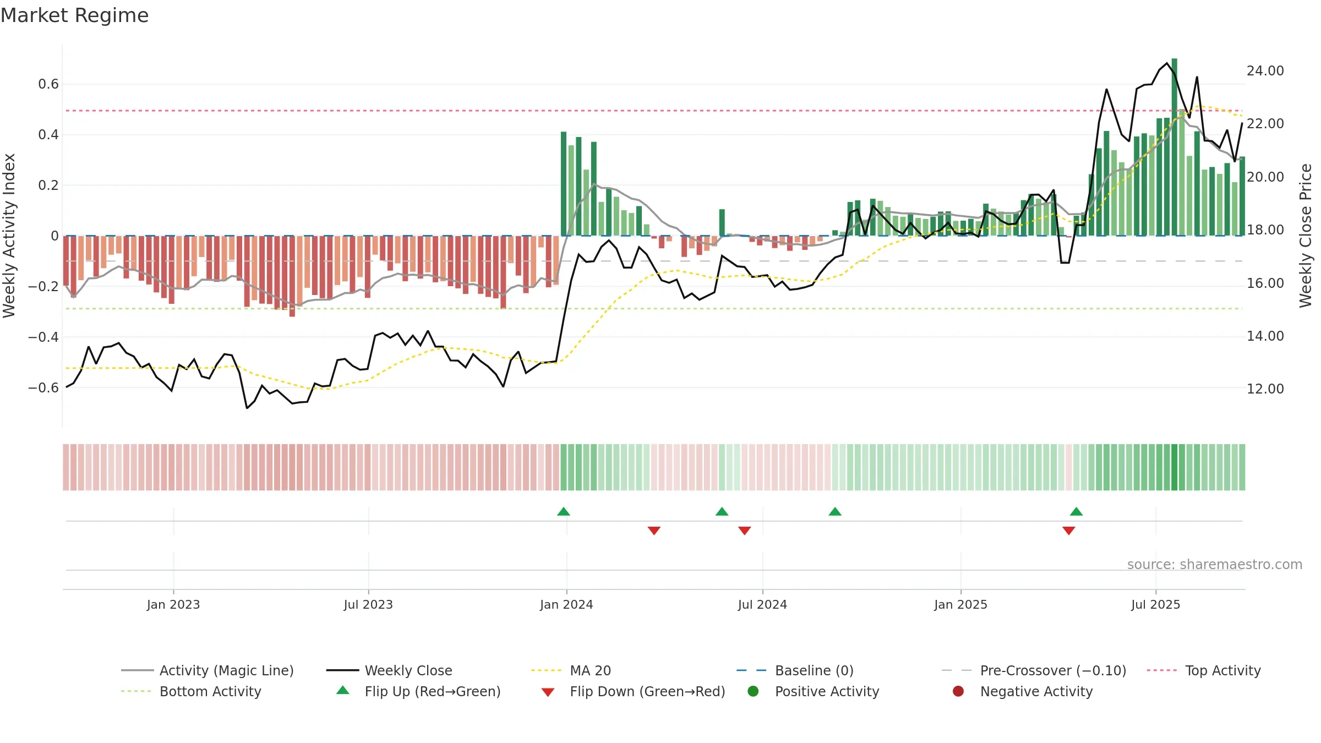Screen dimensions: 1321x743
Task: Click the red flip-down marker between Jan 2025 and Jul 2025
Action: click(x=1068, y=531)
